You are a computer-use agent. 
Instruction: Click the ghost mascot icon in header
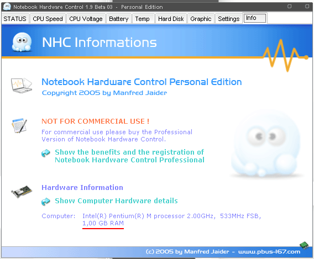coord(22,42)
